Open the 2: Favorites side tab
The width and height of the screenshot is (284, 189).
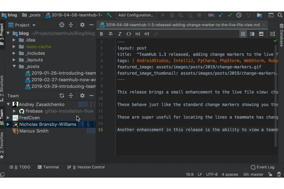[x=2, y=146]
